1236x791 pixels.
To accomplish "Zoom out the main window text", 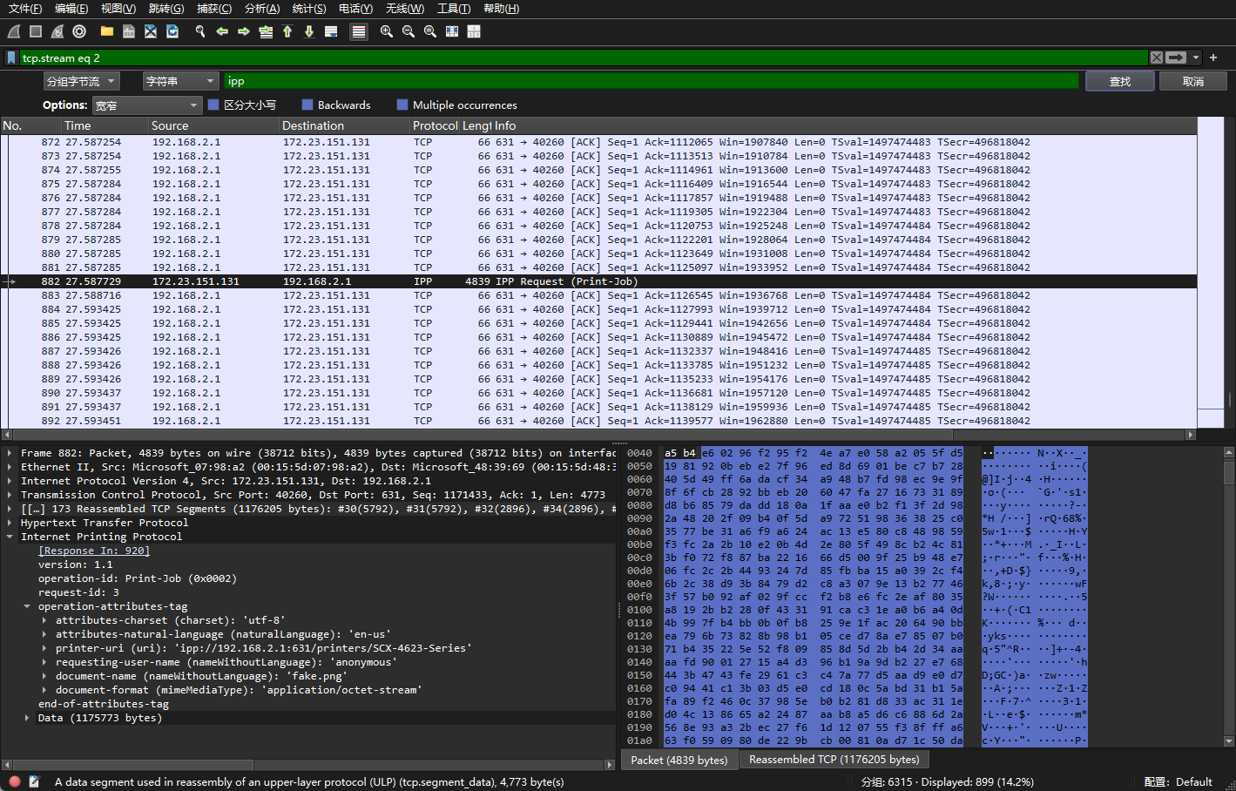I will (x=409, y=31).
